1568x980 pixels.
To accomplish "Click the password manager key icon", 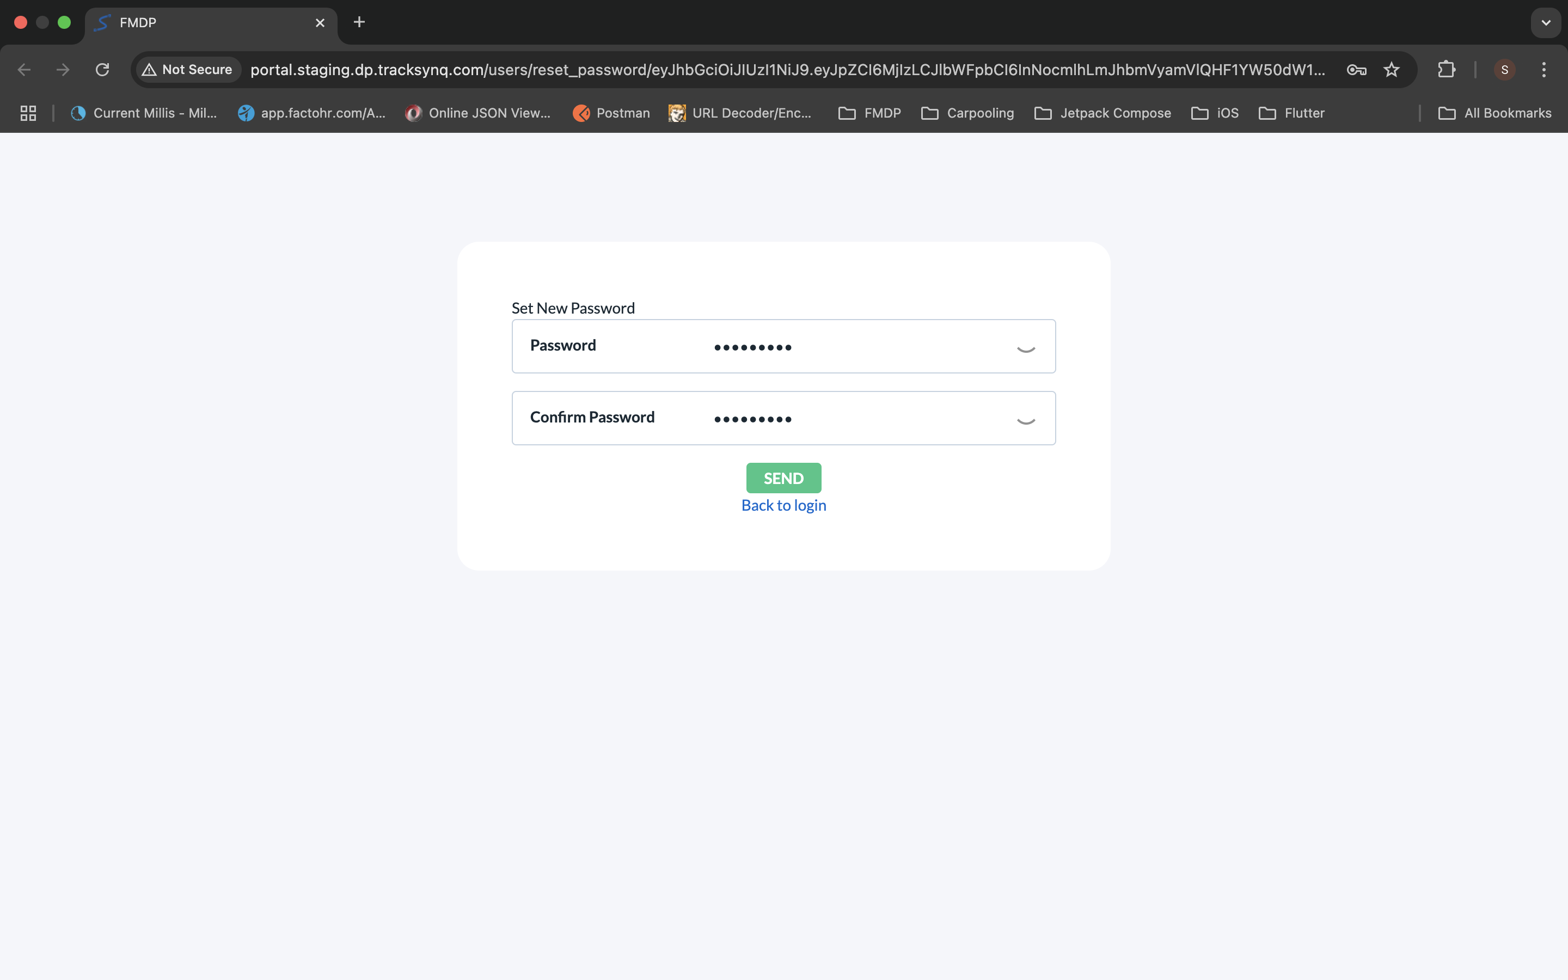I will tap(1356, 69).
